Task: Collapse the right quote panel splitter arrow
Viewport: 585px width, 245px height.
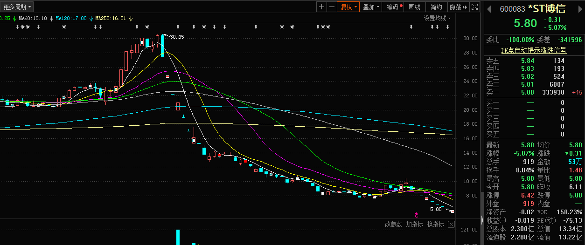Action: [482, 220]
